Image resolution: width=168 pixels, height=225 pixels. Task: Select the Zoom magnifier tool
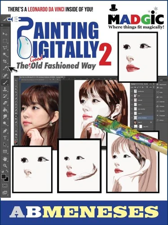pyautogui.click(x=5, y=166)
